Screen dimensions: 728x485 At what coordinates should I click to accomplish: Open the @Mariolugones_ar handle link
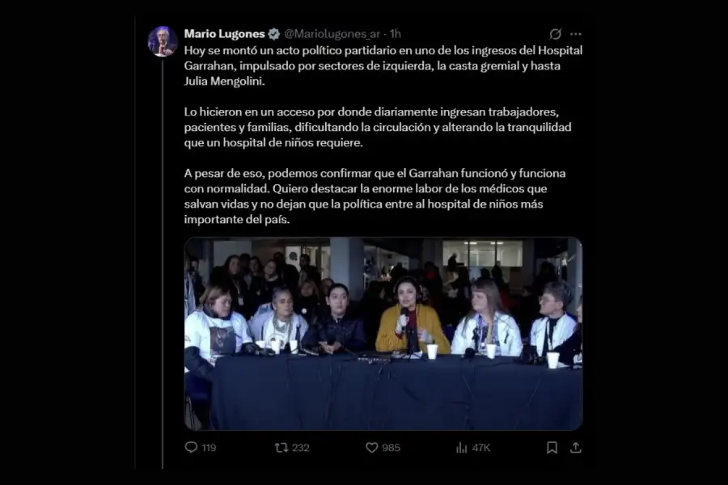pyautogui.click(x=332, y=34)
